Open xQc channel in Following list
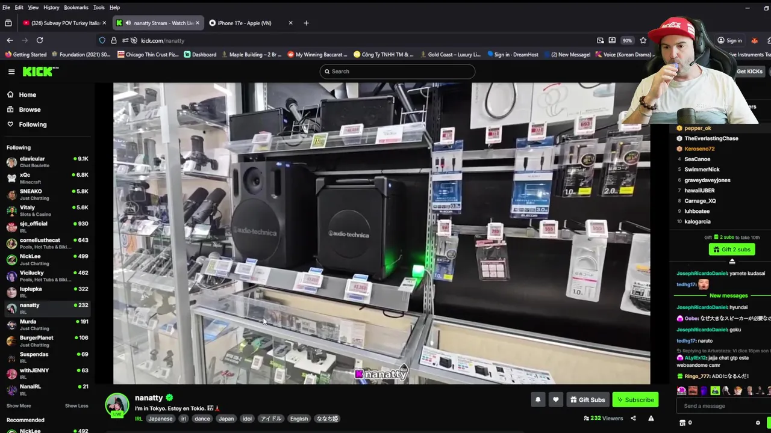Image resolution: width=771 pixels, height=433 pixels. [x=47, y=177]
